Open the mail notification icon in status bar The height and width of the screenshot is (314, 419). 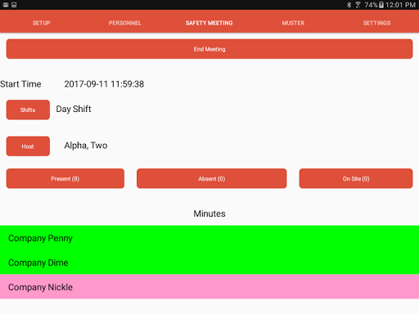pyautogui.click(x=6, y=5)
